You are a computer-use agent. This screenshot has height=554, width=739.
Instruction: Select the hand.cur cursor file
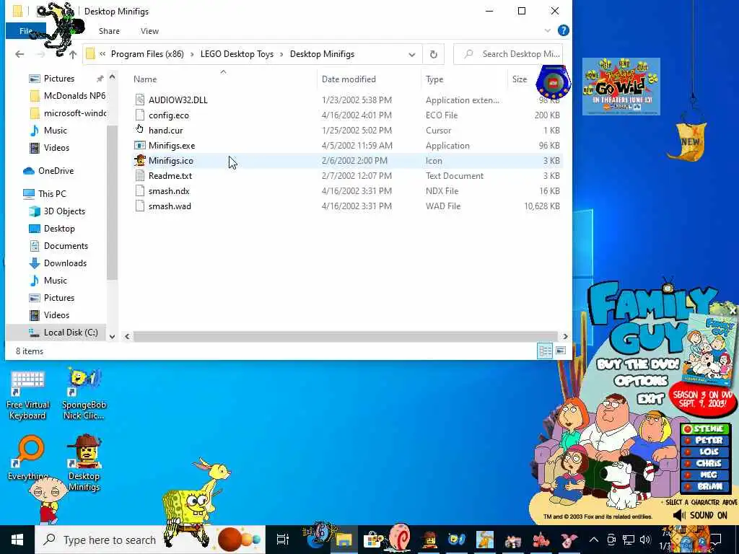pyautogui.click(x=165, y=131)
